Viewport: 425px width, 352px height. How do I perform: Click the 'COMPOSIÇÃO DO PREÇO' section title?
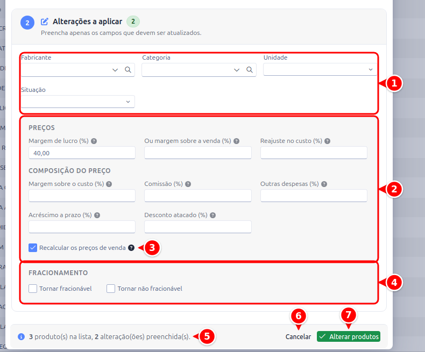pos(69,171)
